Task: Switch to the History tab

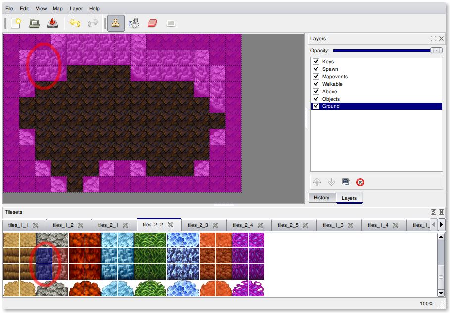Action: click(x=321, y=198)
